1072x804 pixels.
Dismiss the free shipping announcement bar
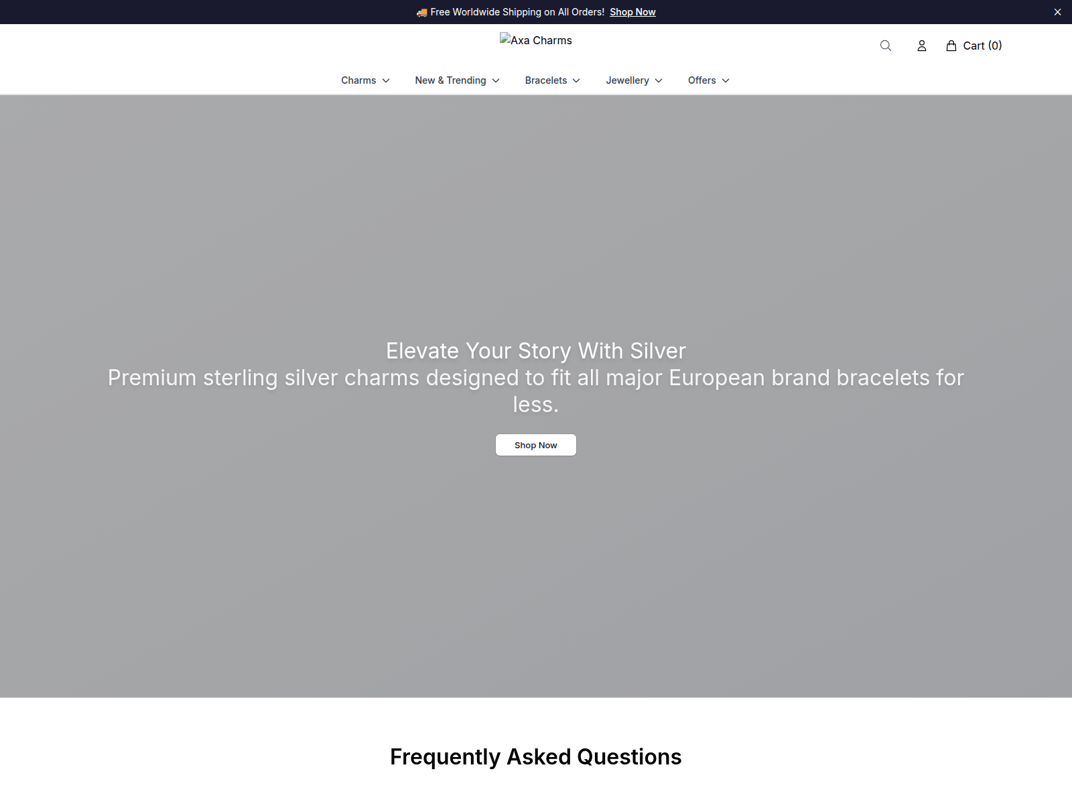pos(1058,12)
